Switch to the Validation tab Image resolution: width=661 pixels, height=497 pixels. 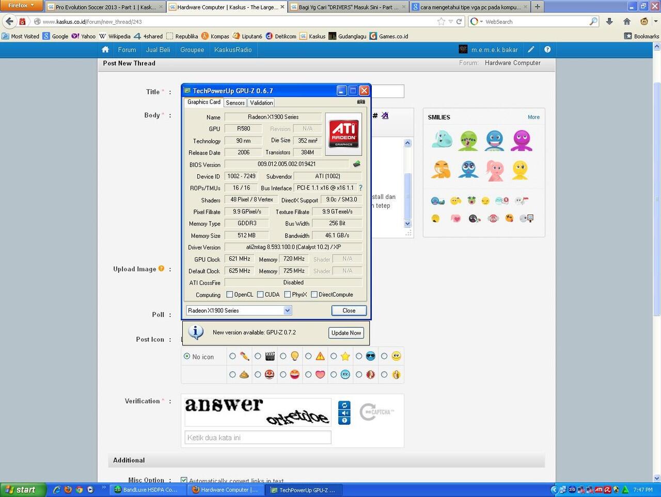pyautogui.click(x=261, y=103)
